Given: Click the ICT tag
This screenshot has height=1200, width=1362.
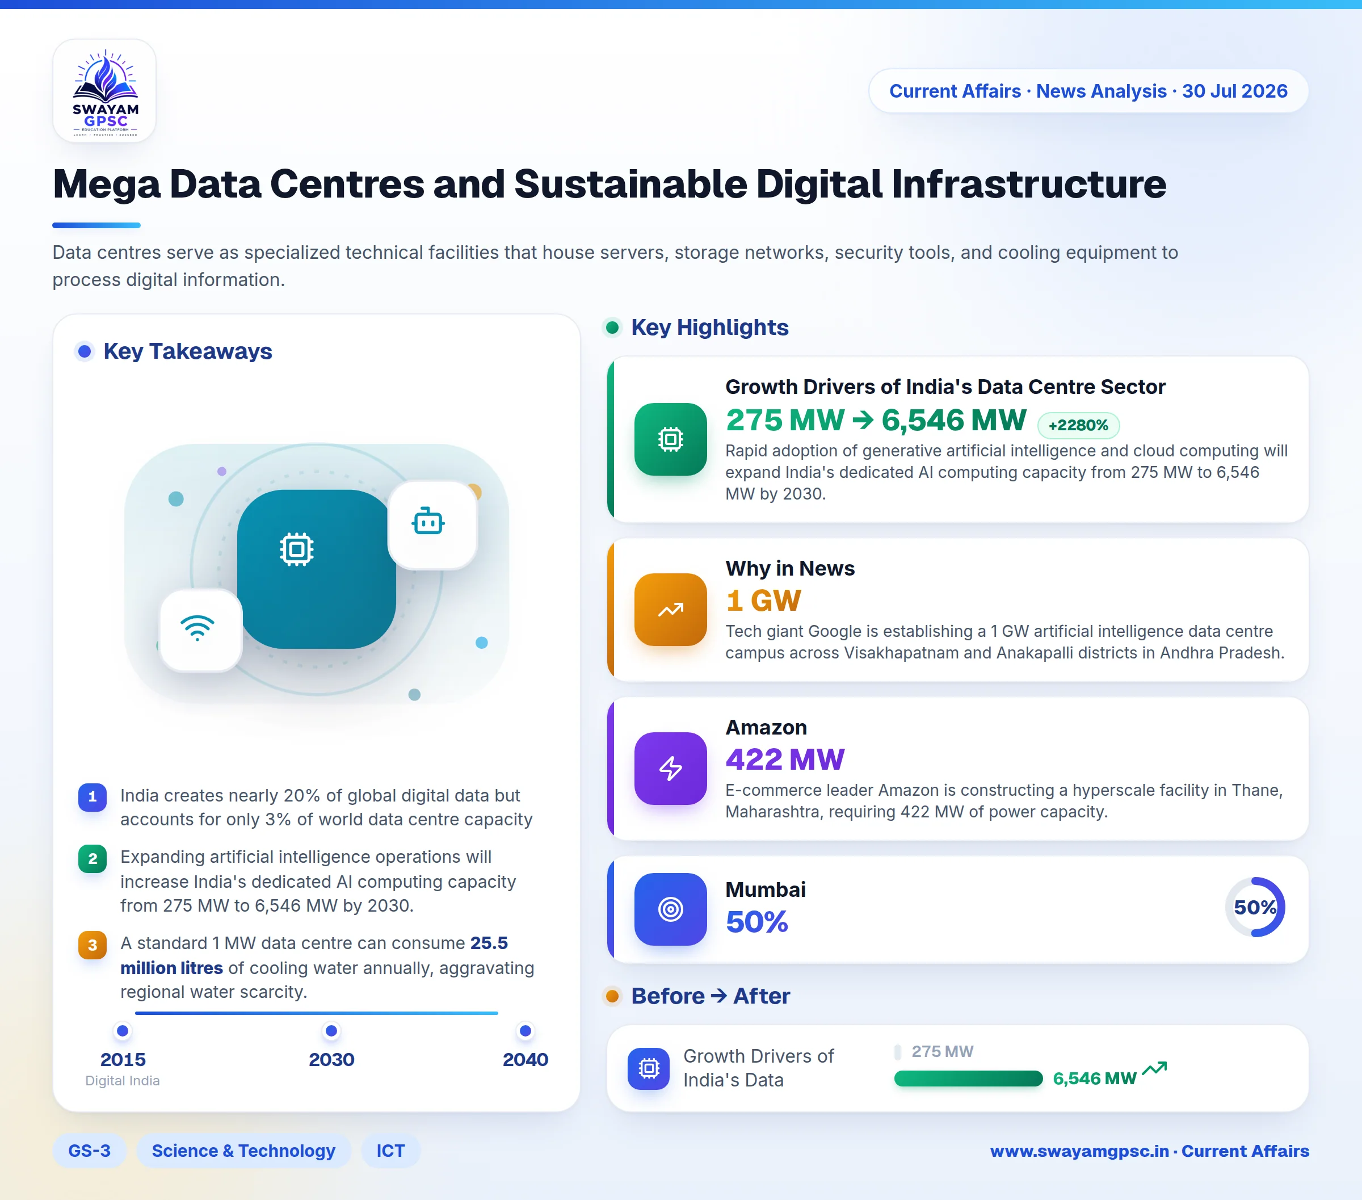Looking at the screenshot, I should (390, 1151).
